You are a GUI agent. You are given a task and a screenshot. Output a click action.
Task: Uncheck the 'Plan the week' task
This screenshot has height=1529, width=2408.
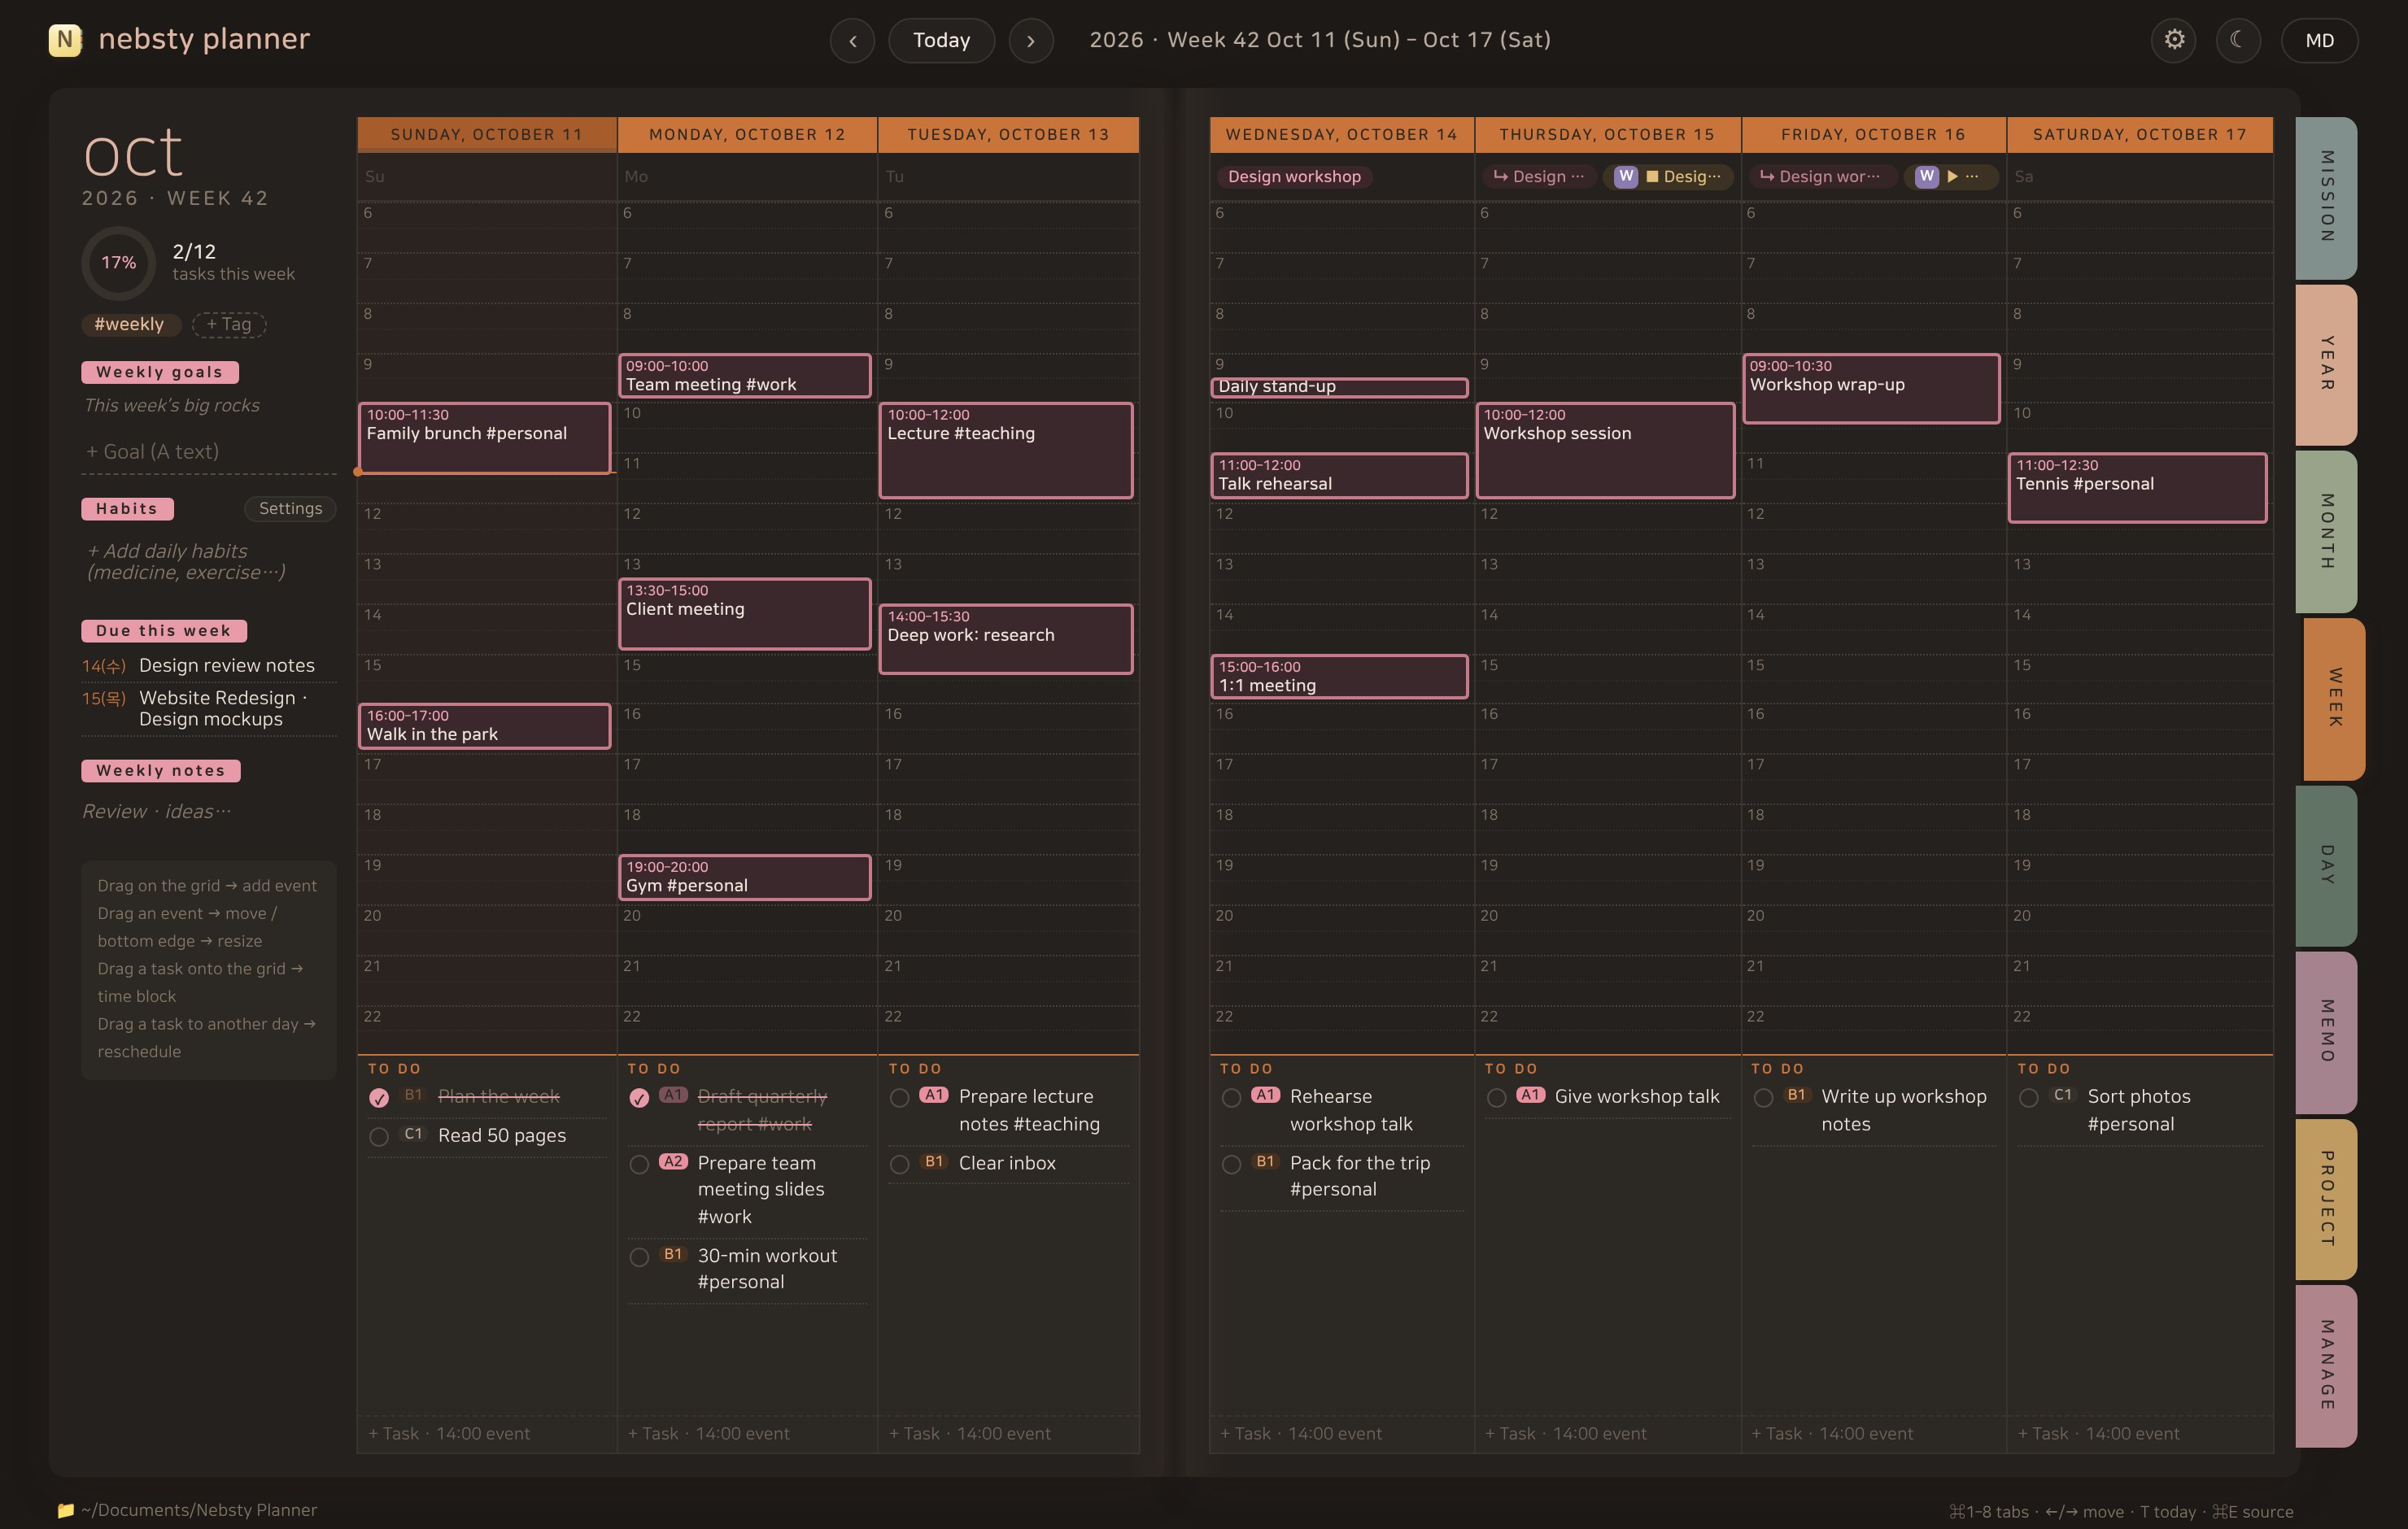coord(378,1098)
